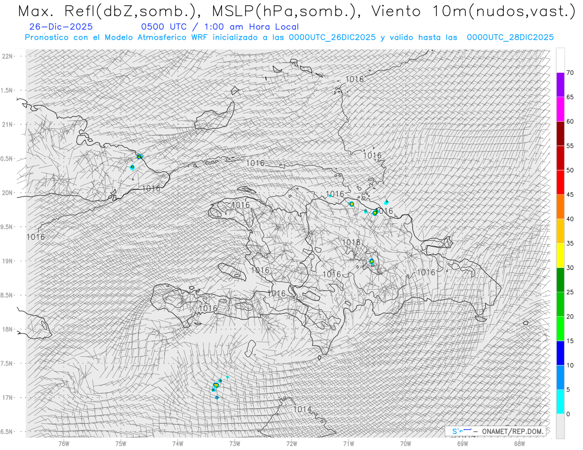Click the '70' tick label on color bar
Screen dimensions: 583x450
[570, 73]
